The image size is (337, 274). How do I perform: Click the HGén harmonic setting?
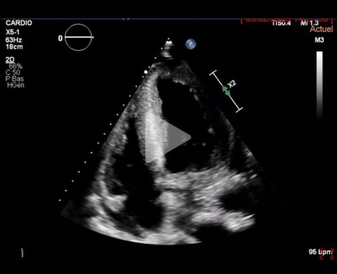(x=15, y=85)
